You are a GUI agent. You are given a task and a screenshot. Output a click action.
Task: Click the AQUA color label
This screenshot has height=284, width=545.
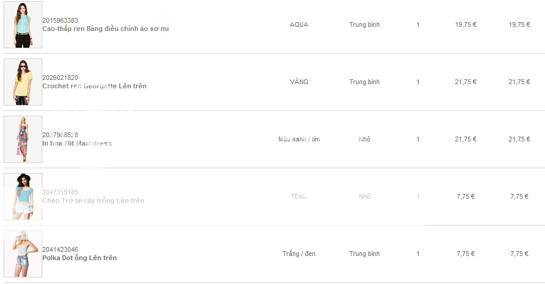point(299,24)
